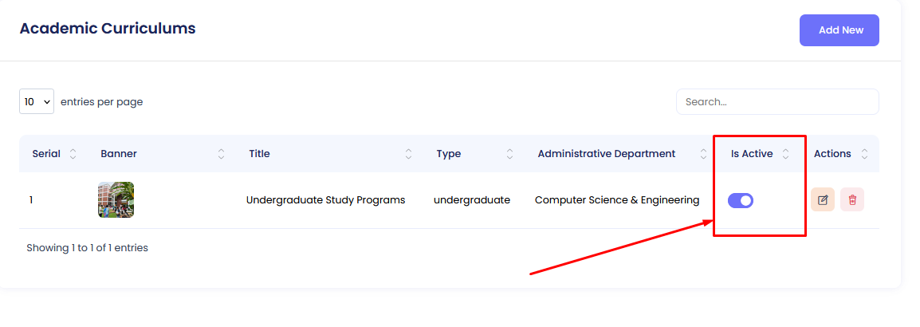Click the undergraduate type cell
This screenshot has width=920, height=327.
tap(472, 200)
